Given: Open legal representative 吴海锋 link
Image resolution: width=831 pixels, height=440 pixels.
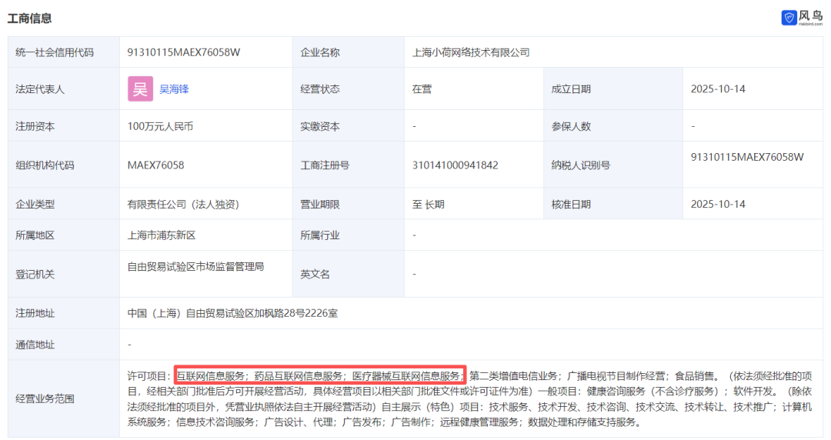Looking at the screenshot, I should point(174,89).
